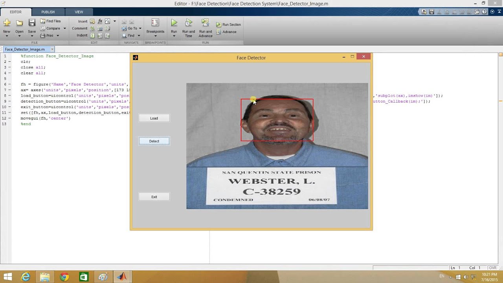
Task: Click the orange code analyzer indicator
Action: 500,55
